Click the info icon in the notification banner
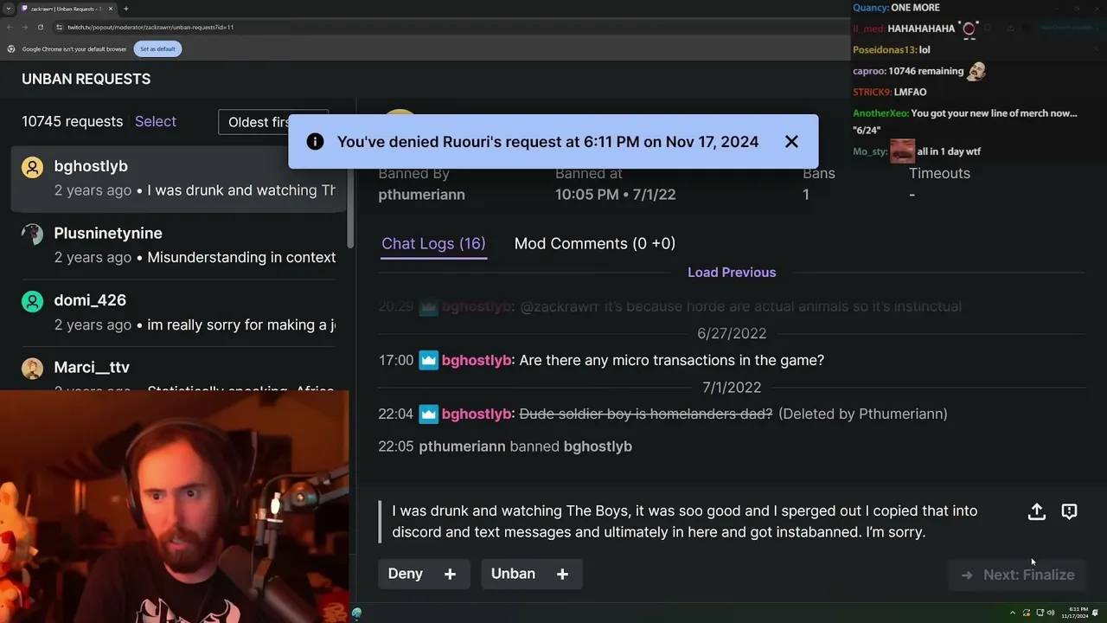 315,142
